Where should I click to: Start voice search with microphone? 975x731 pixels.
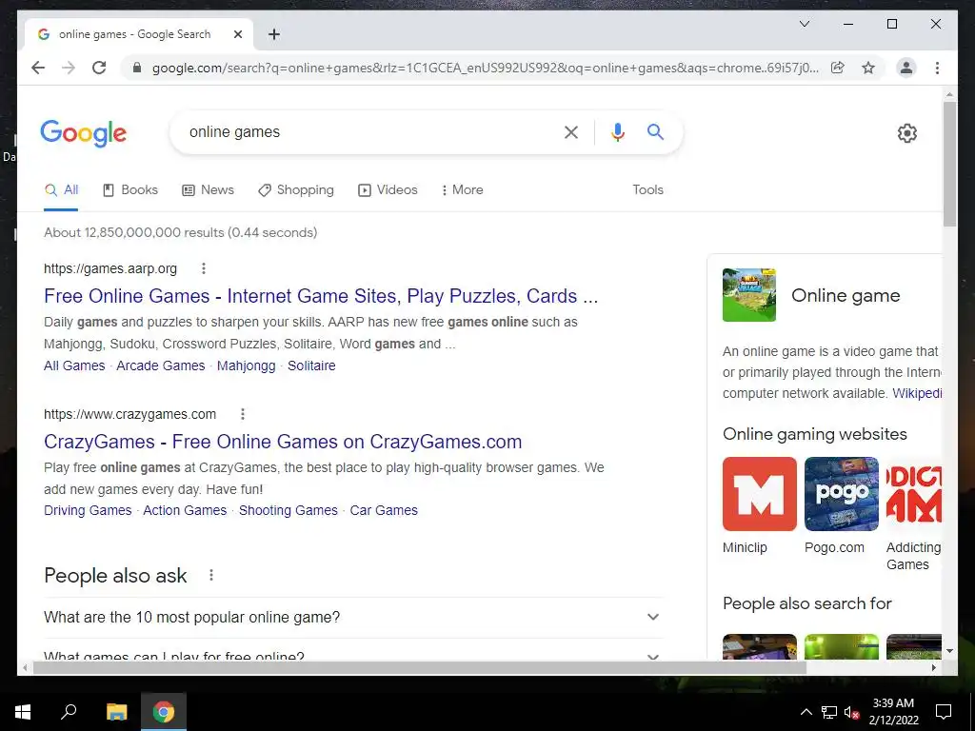pyautogui.click(x=617, y=131)
